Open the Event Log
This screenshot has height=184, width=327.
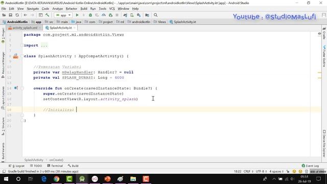point(310,166)
